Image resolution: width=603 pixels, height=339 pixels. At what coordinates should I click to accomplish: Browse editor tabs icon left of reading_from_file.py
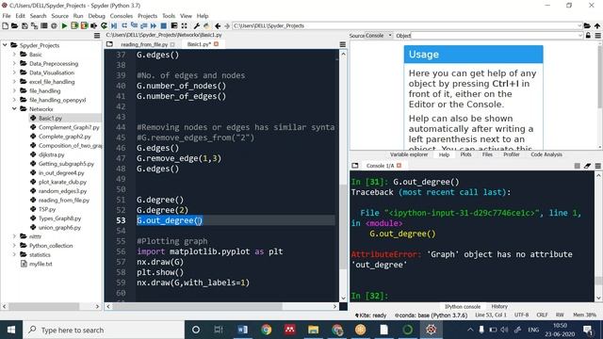109,44
